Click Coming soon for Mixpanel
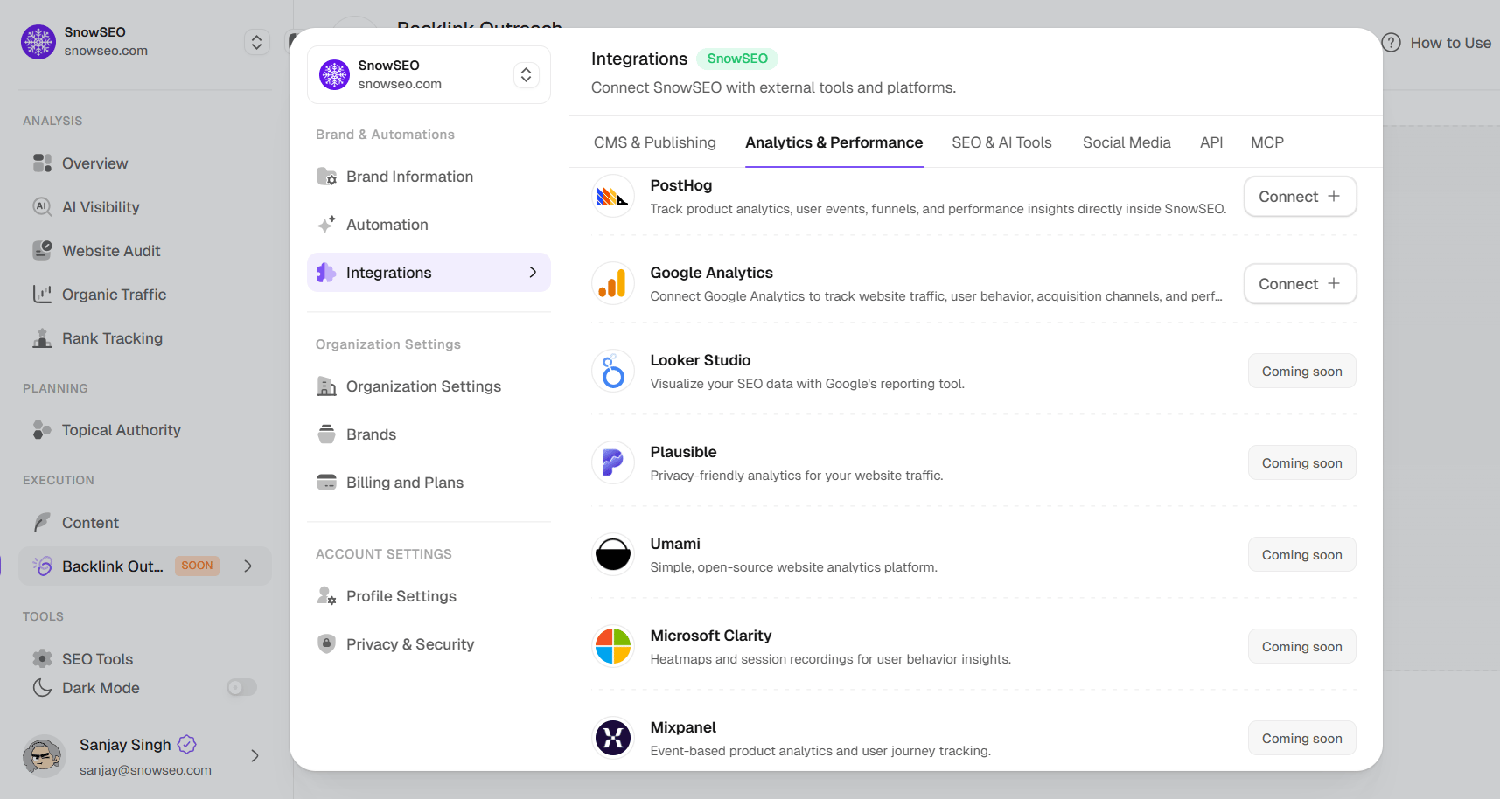Image resolution: width=1500 pixels, height=799 pixels. click(x=1302, y=739)
